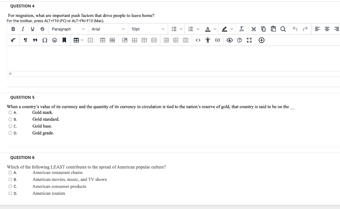Switch editor to fullscreen mode

249,40
